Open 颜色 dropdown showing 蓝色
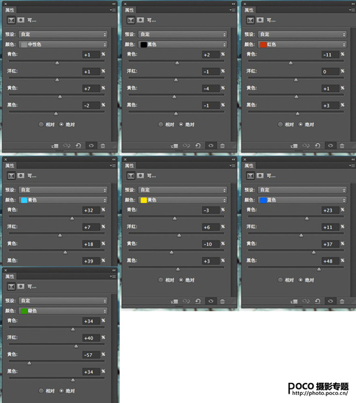 tap(302, 200)
